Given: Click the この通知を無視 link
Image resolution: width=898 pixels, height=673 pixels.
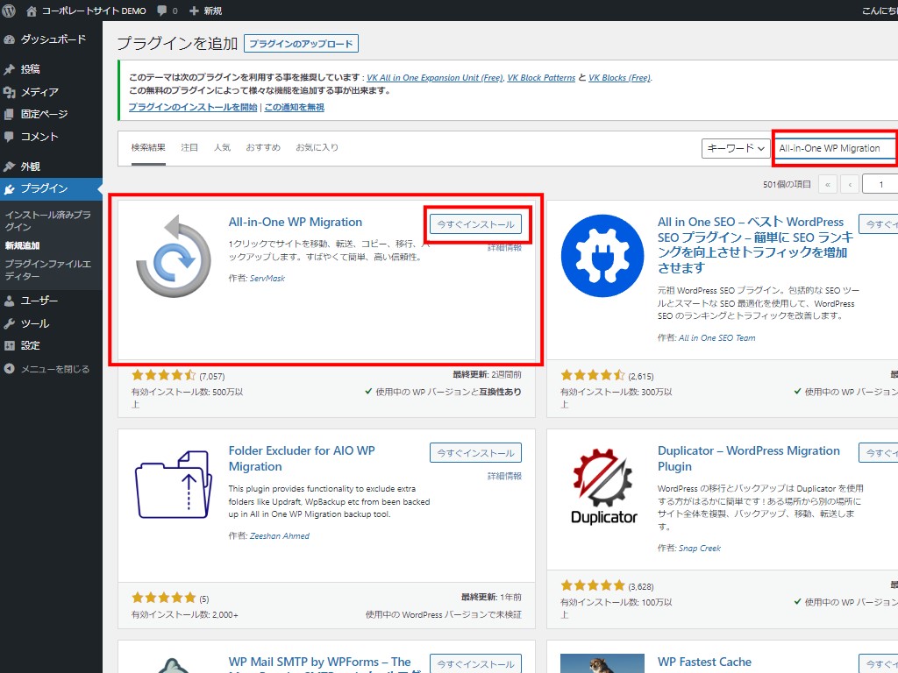Looking at the screenshot, I should coord(294,107).
